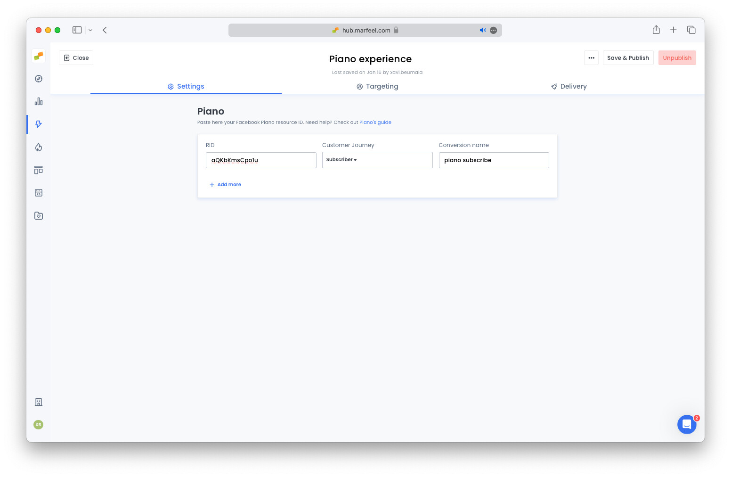Open the XB user avatar menu
The width and height of the screenshot is (731, 477).
38,425
